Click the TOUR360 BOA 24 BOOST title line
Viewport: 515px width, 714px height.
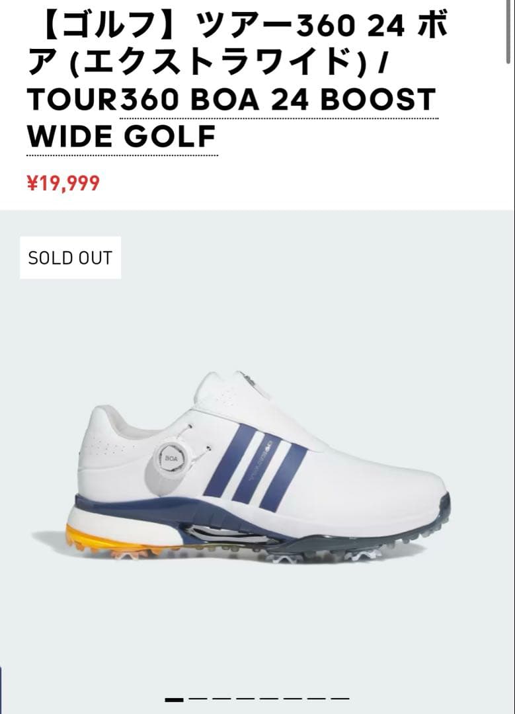pyautogui.click(x=232, y=100)
